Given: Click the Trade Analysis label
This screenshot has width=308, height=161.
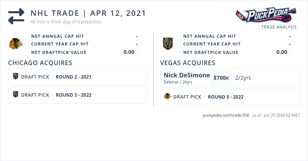Looking at the screenshot, I should coord(279,27).
